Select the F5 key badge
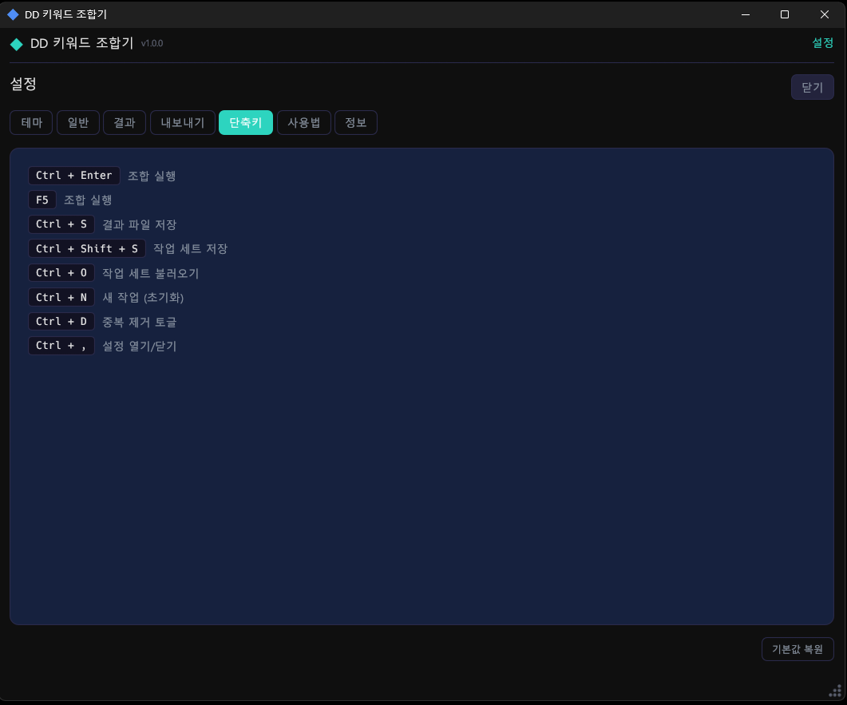This screenshot has width=847, height=705. click(42, 200)
